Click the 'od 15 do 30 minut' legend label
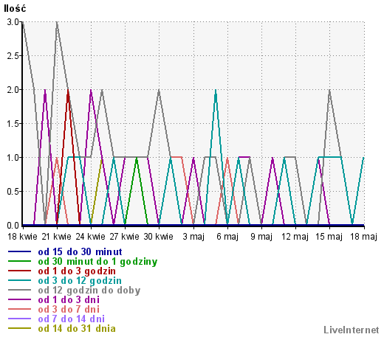This screenshot has height=337, width=384. [80, 251]
